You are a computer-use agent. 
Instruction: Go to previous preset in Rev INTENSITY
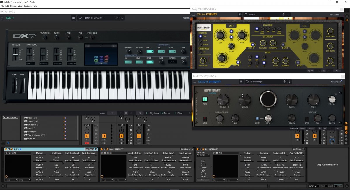284,82
